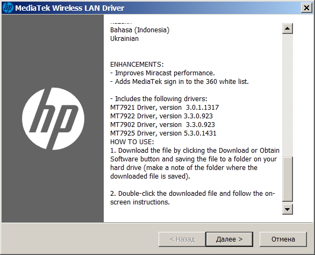Click the window title 'MediaTek Wireless LAN Driver'

pos(70,8)
